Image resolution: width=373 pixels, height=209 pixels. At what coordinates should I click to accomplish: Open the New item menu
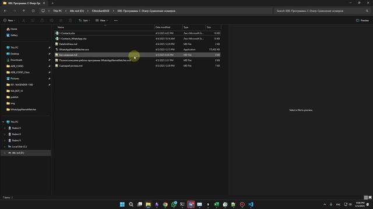click(x=9, y=21)
